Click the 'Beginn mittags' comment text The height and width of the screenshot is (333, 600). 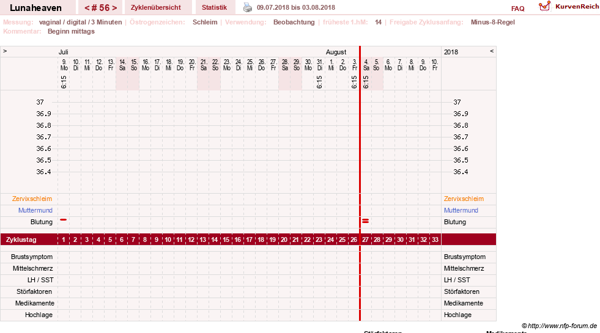coord(71,31)
